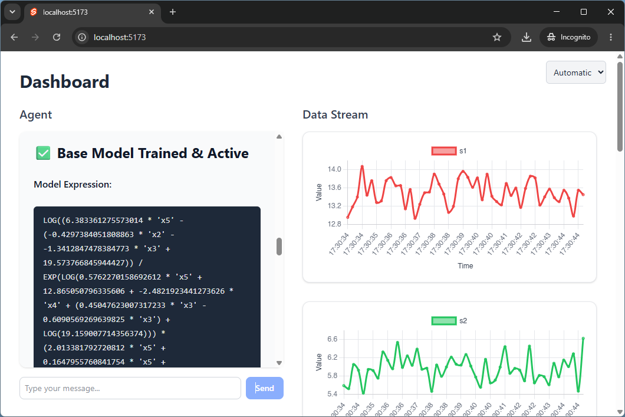Select the localhost:5173 tab

click(93, 12)
